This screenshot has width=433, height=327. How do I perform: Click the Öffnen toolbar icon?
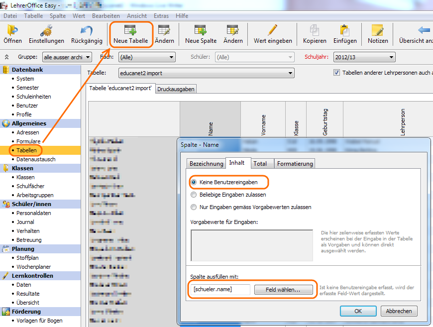pos(12,31)
